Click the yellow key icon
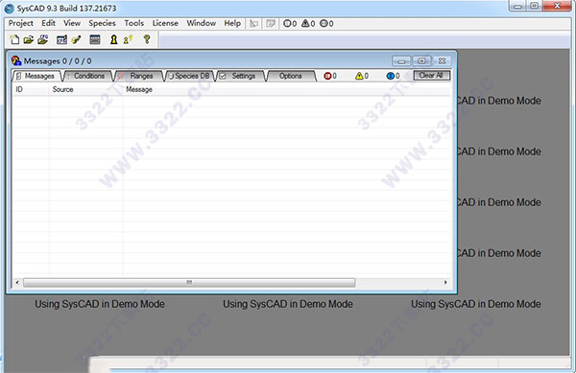576x373 pixels. click(x=147, y=39)
